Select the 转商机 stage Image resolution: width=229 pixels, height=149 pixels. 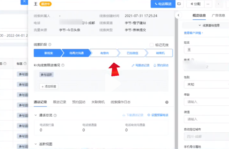[160, 53]
